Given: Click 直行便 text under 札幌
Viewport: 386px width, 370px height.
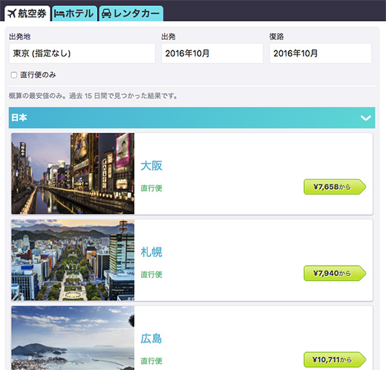Looking at the screenshot, I should [151, 275].
